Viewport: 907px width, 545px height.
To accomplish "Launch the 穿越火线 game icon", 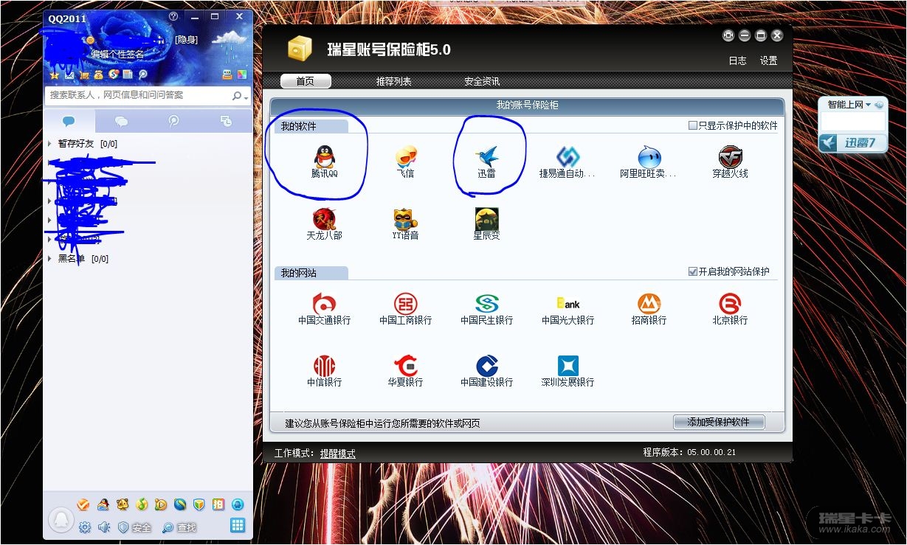I will tap(730, 162).
